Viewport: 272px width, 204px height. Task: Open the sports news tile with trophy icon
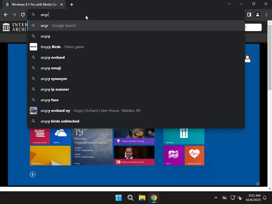[x=134, y=136]
